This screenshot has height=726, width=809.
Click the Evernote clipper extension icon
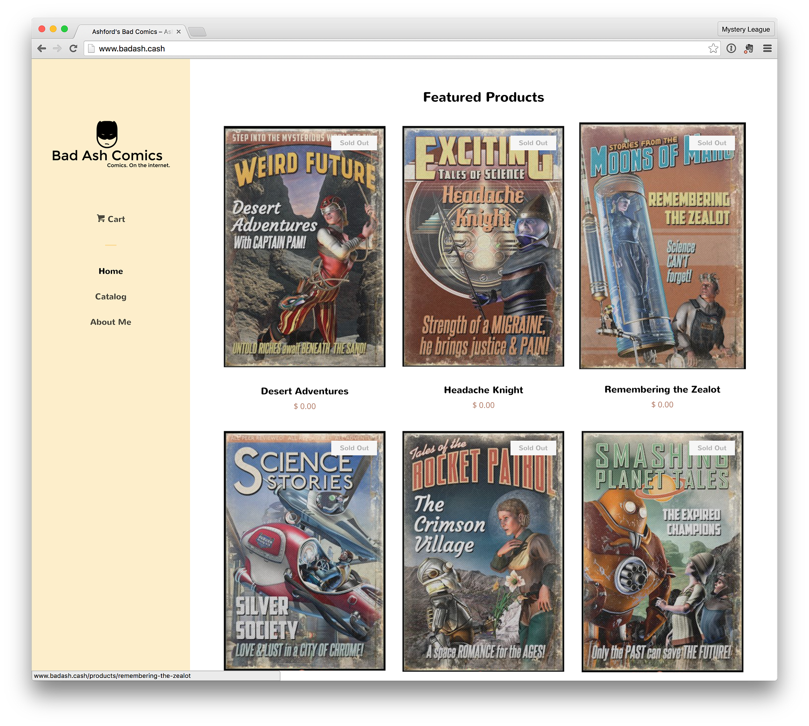point(749,49)
